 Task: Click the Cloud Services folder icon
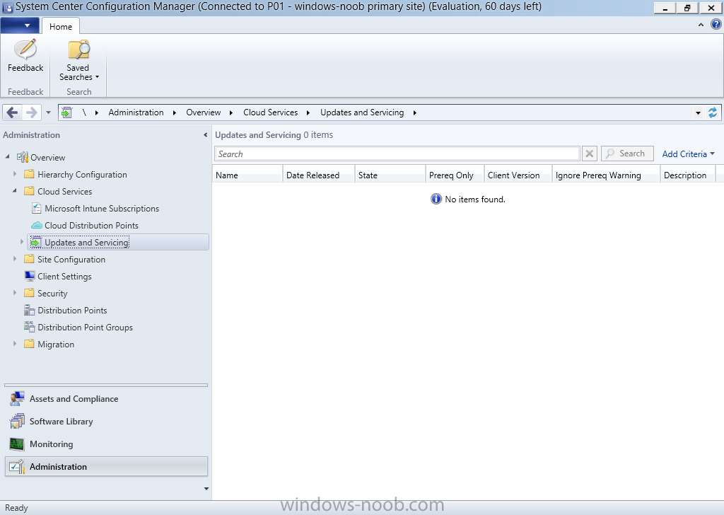coord(29,191)
